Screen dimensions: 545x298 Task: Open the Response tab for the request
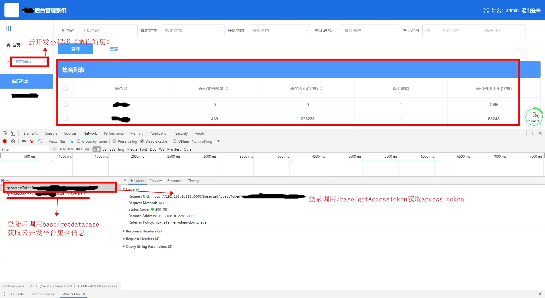[175, 181]
